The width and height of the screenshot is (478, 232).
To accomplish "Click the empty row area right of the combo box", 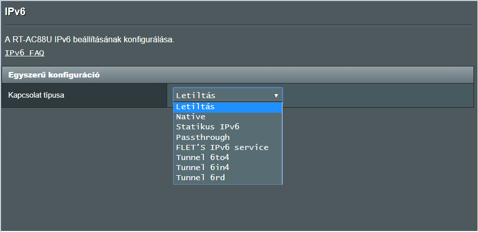I will [379, 95].
